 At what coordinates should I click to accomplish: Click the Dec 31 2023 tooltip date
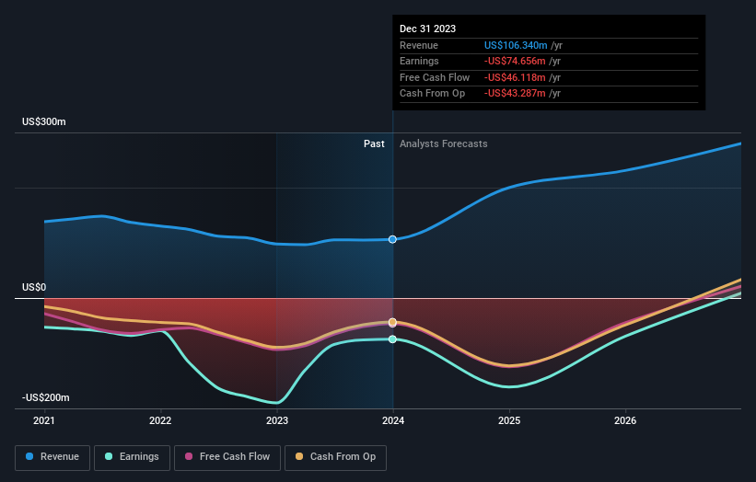(x=427, y=29)
